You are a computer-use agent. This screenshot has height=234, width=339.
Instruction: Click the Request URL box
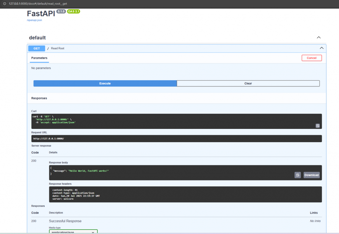(176, 138)
